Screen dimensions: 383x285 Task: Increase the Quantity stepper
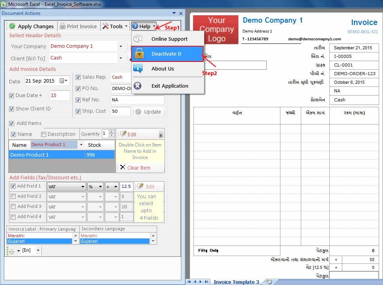112,132
